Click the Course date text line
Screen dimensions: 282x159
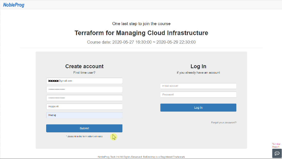pos(141,42)
